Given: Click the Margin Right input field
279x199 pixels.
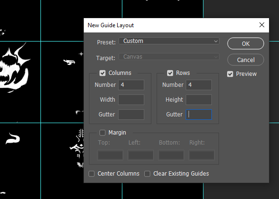Looking at the screenshot, I should pyautogui.click(x=201, y=155).
